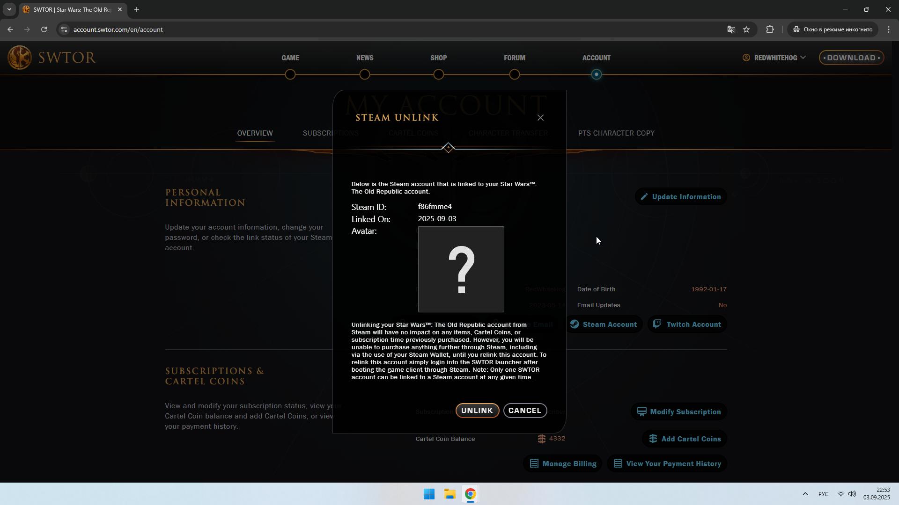Click Update Information button
Viewport: 899px width, 505px height.
681,197
